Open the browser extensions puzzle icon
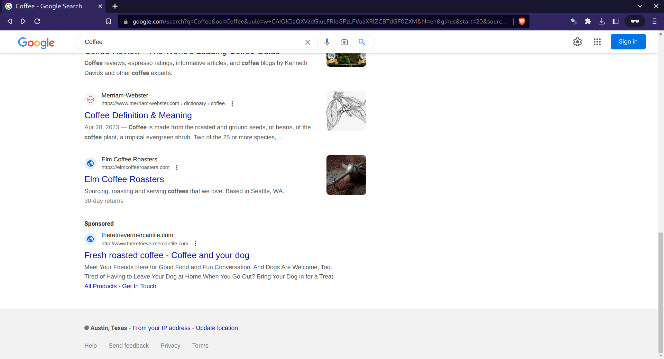This screenshot has height=359, width=664. pos(588,21)
